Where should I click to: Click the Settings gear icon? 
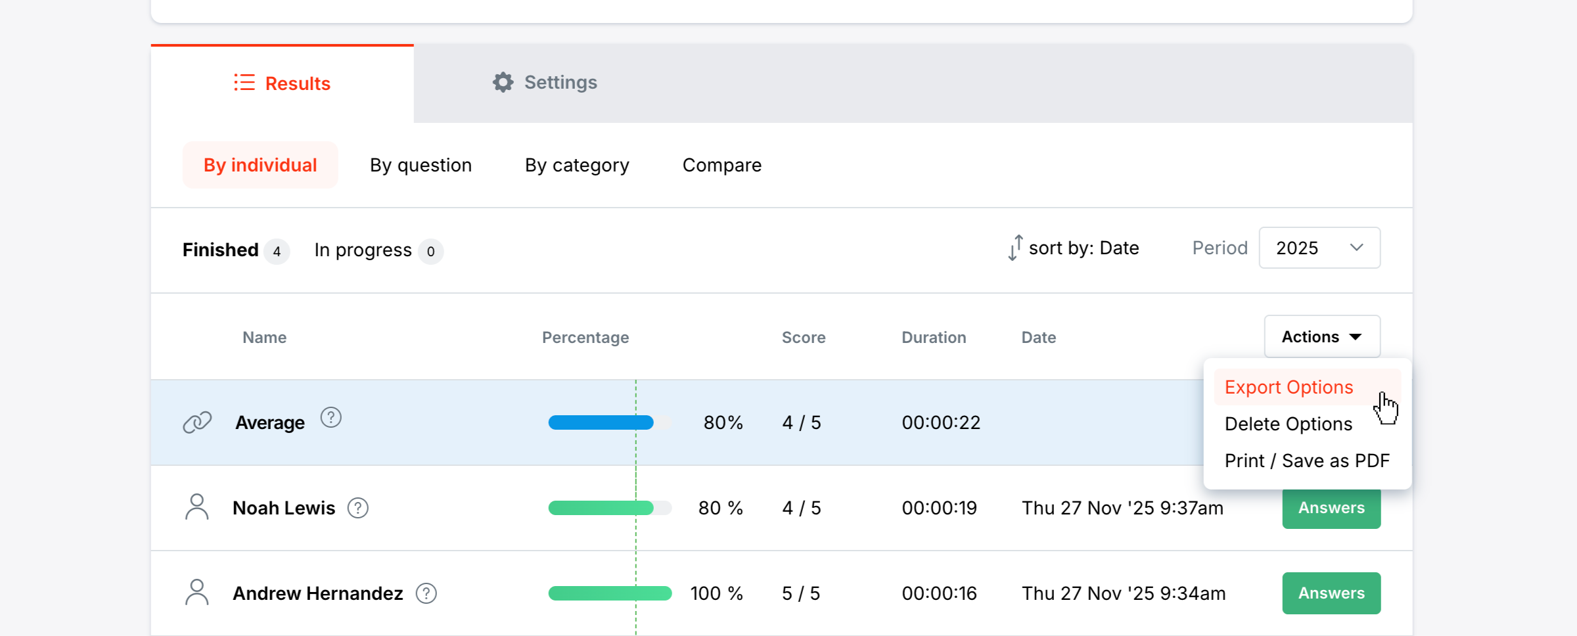click(x=503, y=83)
